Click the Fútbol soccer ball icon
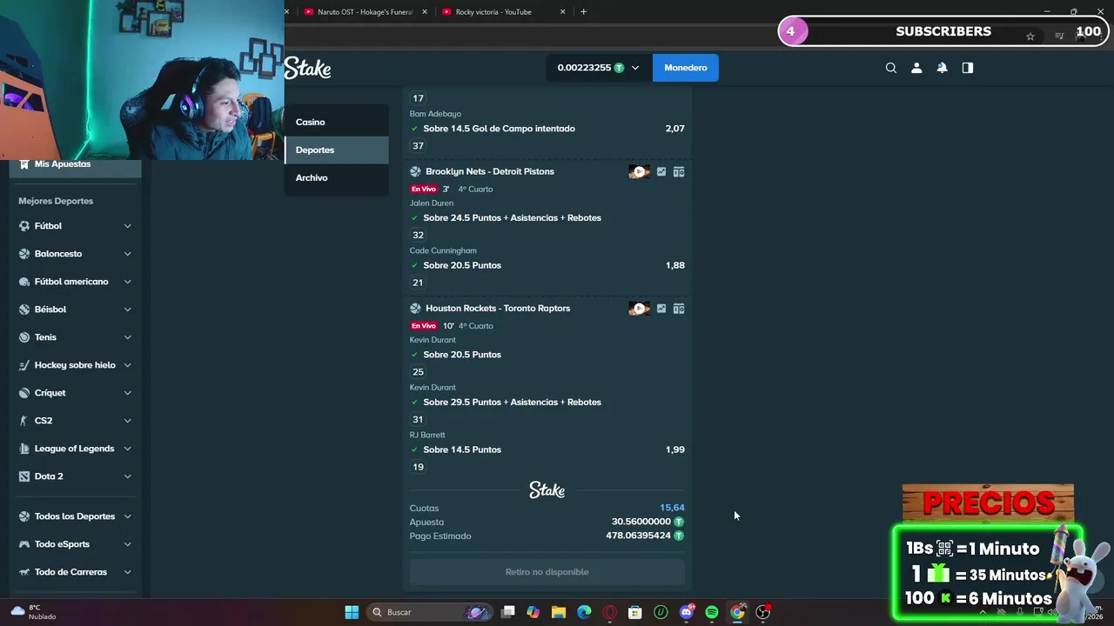The image size is (1114, 626). (x=24, y=226)
